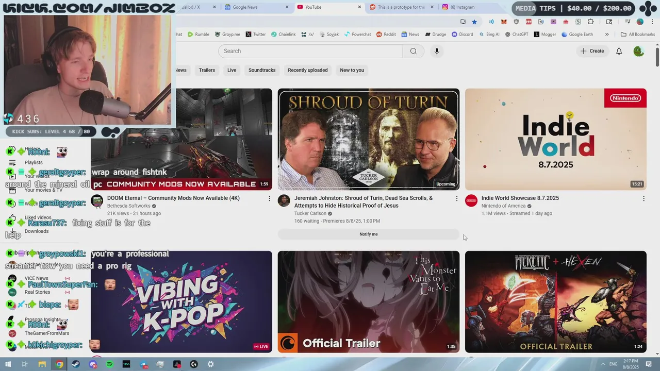Open the Chrome three-dot menu
The image size is (660, 371).
click(652, 22)
